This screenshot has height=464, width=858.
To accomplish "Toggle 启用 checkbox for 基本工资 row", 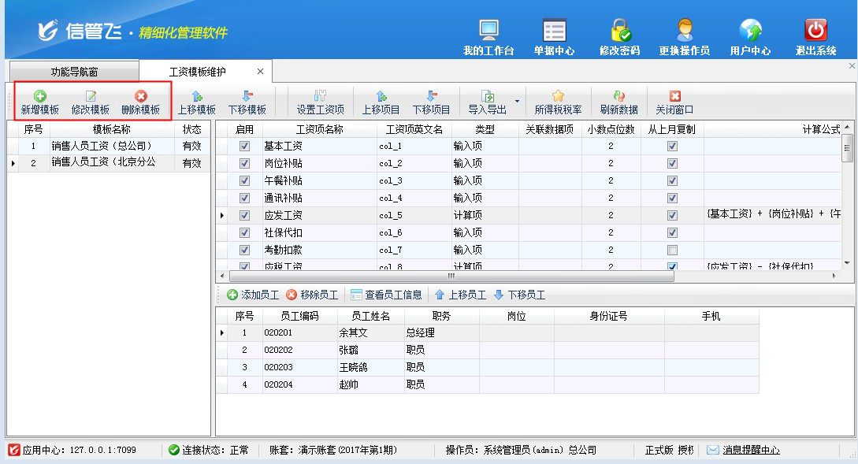I will [x=244, y=147].
